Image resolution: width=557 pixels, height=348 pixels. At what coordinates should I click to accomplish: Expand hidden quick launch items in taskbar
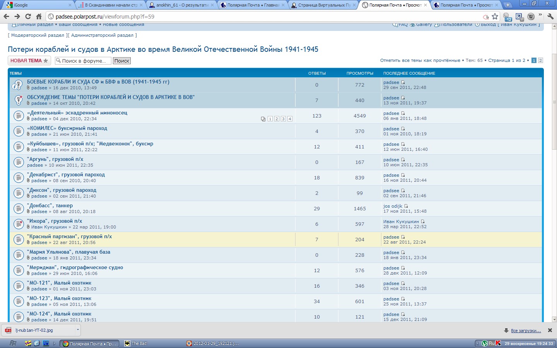tap(54, 343)
